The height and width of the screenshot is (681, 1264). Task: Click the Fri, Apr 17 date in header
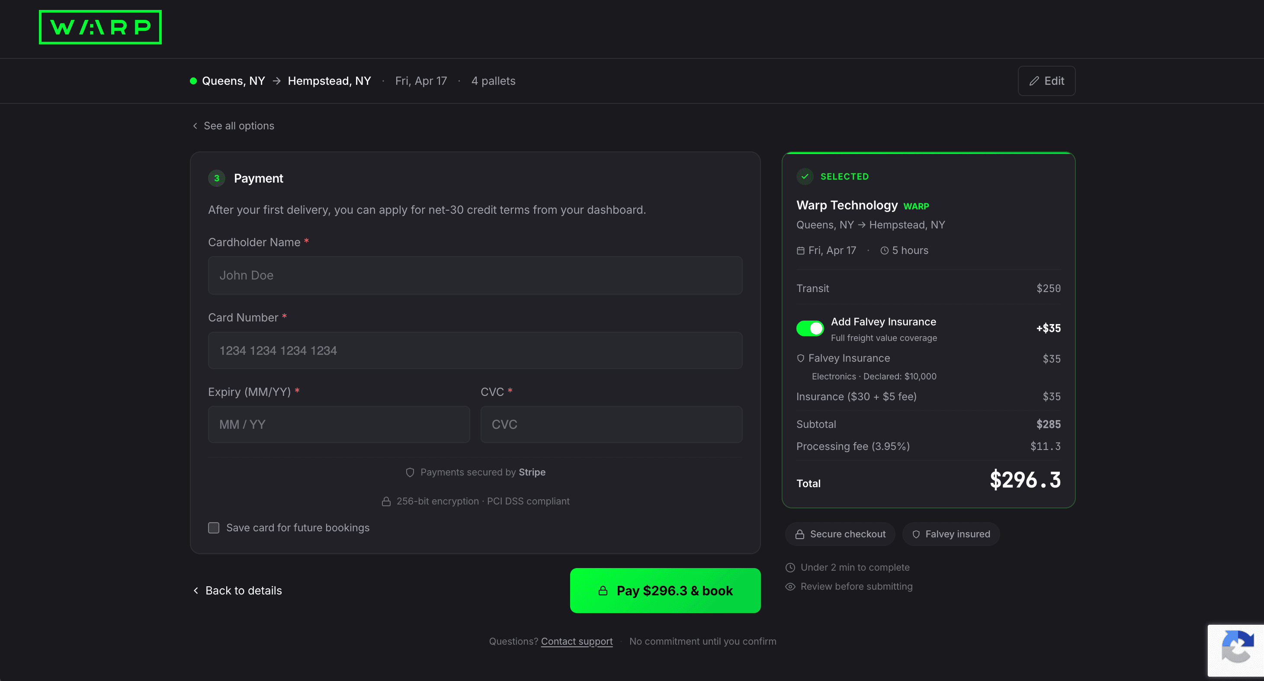(x=421, y=81)
